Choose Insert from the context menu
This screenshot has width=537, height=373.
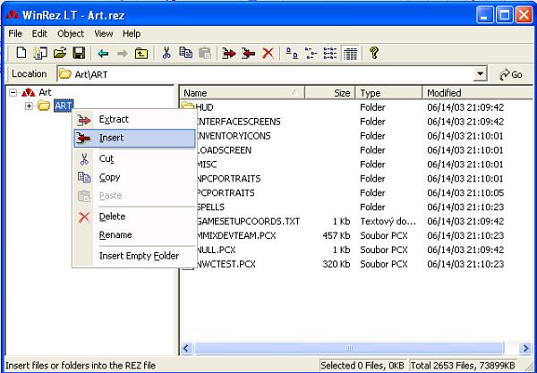(x=134, y=139)
